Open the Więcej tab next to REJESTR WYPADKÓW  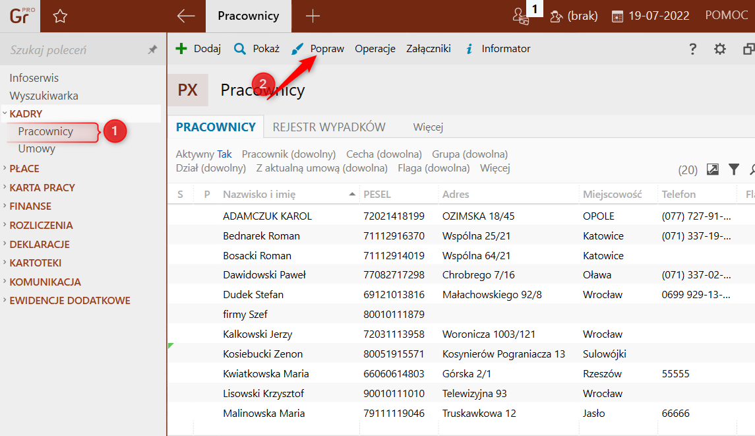428,127
